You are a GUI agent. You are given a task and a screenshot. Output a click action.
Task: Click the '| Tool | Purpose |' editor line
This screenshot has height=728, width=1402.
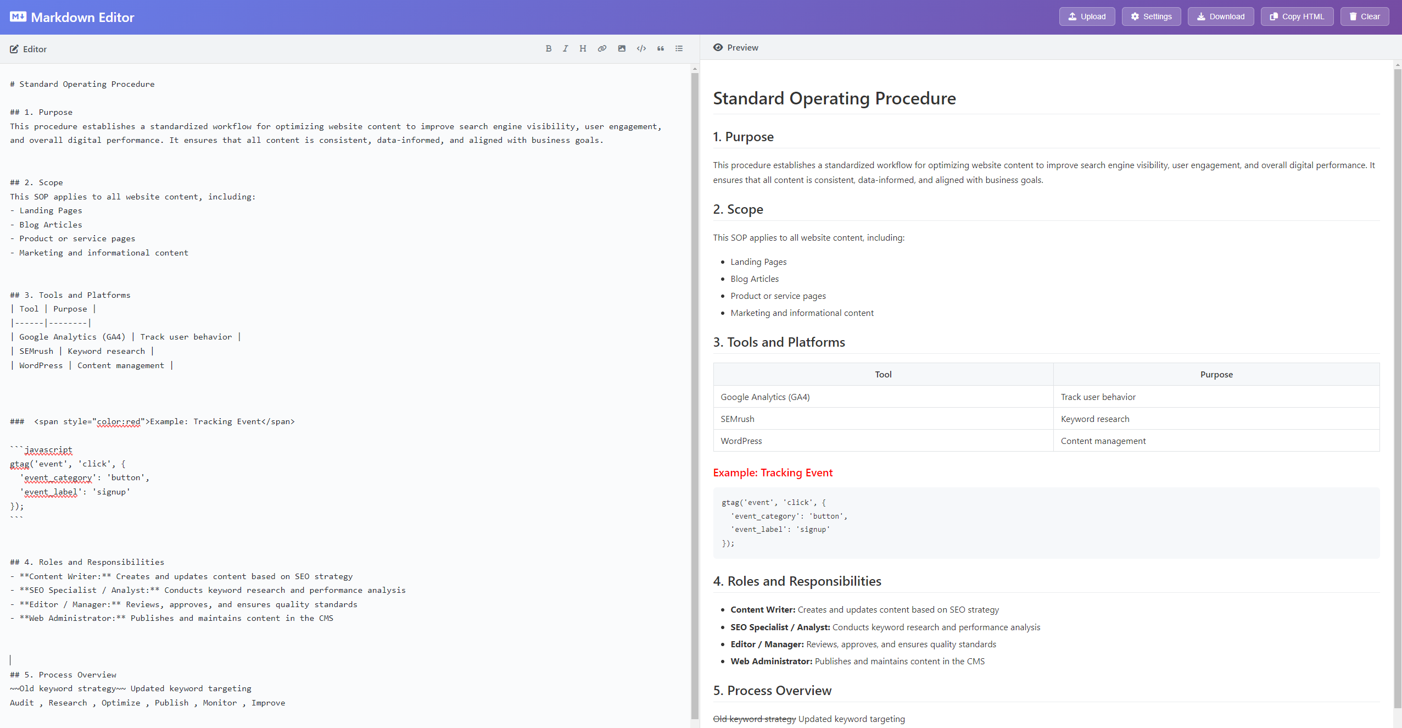[53, 309]
